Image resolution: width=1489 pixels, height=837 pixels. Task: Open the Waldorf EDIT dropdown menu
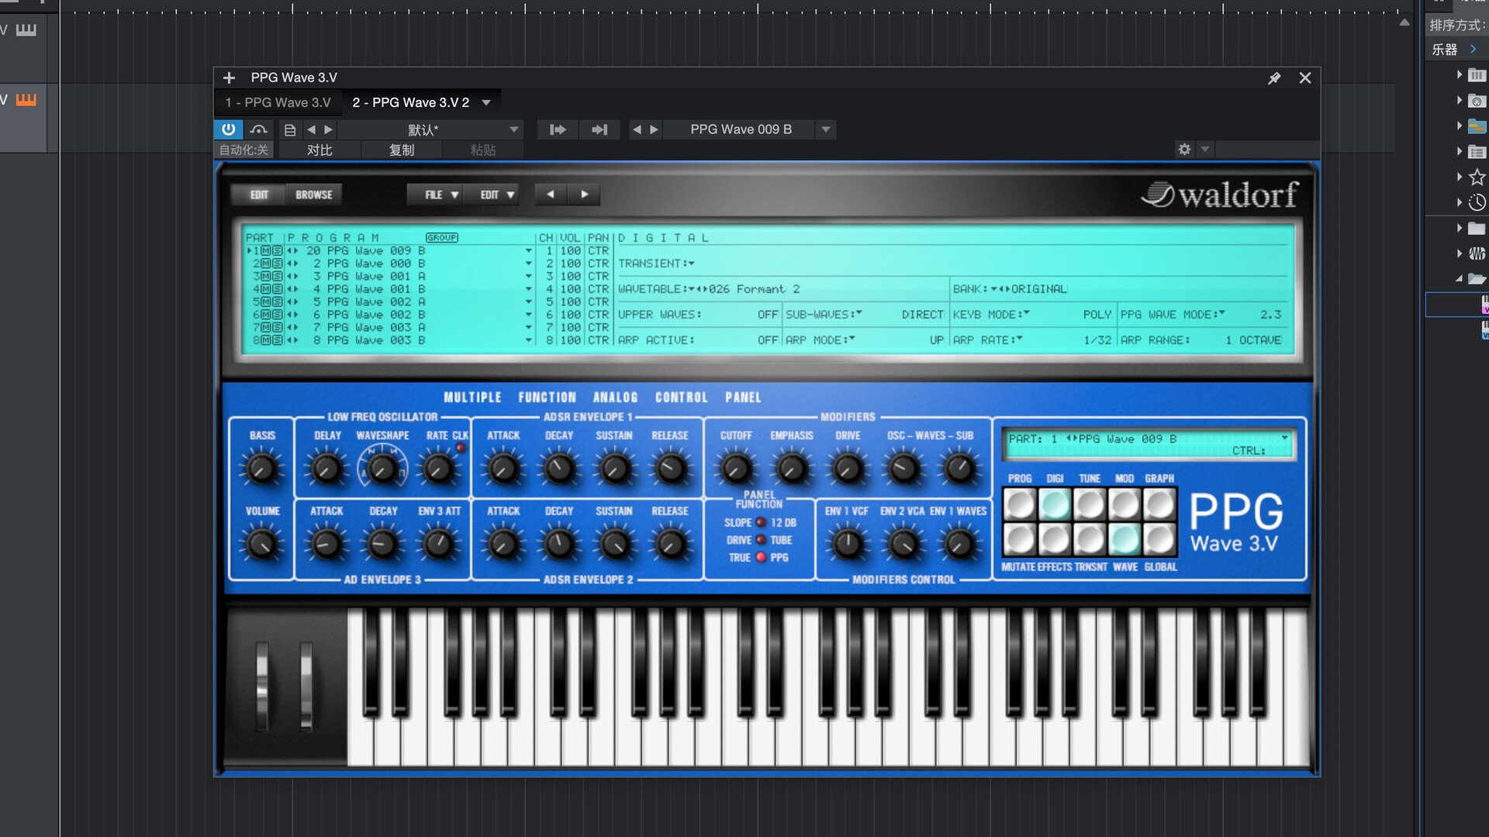pos(491,195)
